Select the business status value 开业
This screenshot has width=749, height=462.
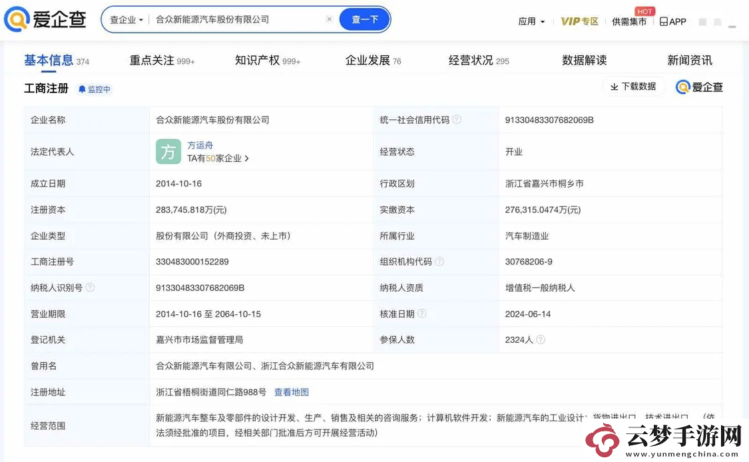[x=514, y=152]
